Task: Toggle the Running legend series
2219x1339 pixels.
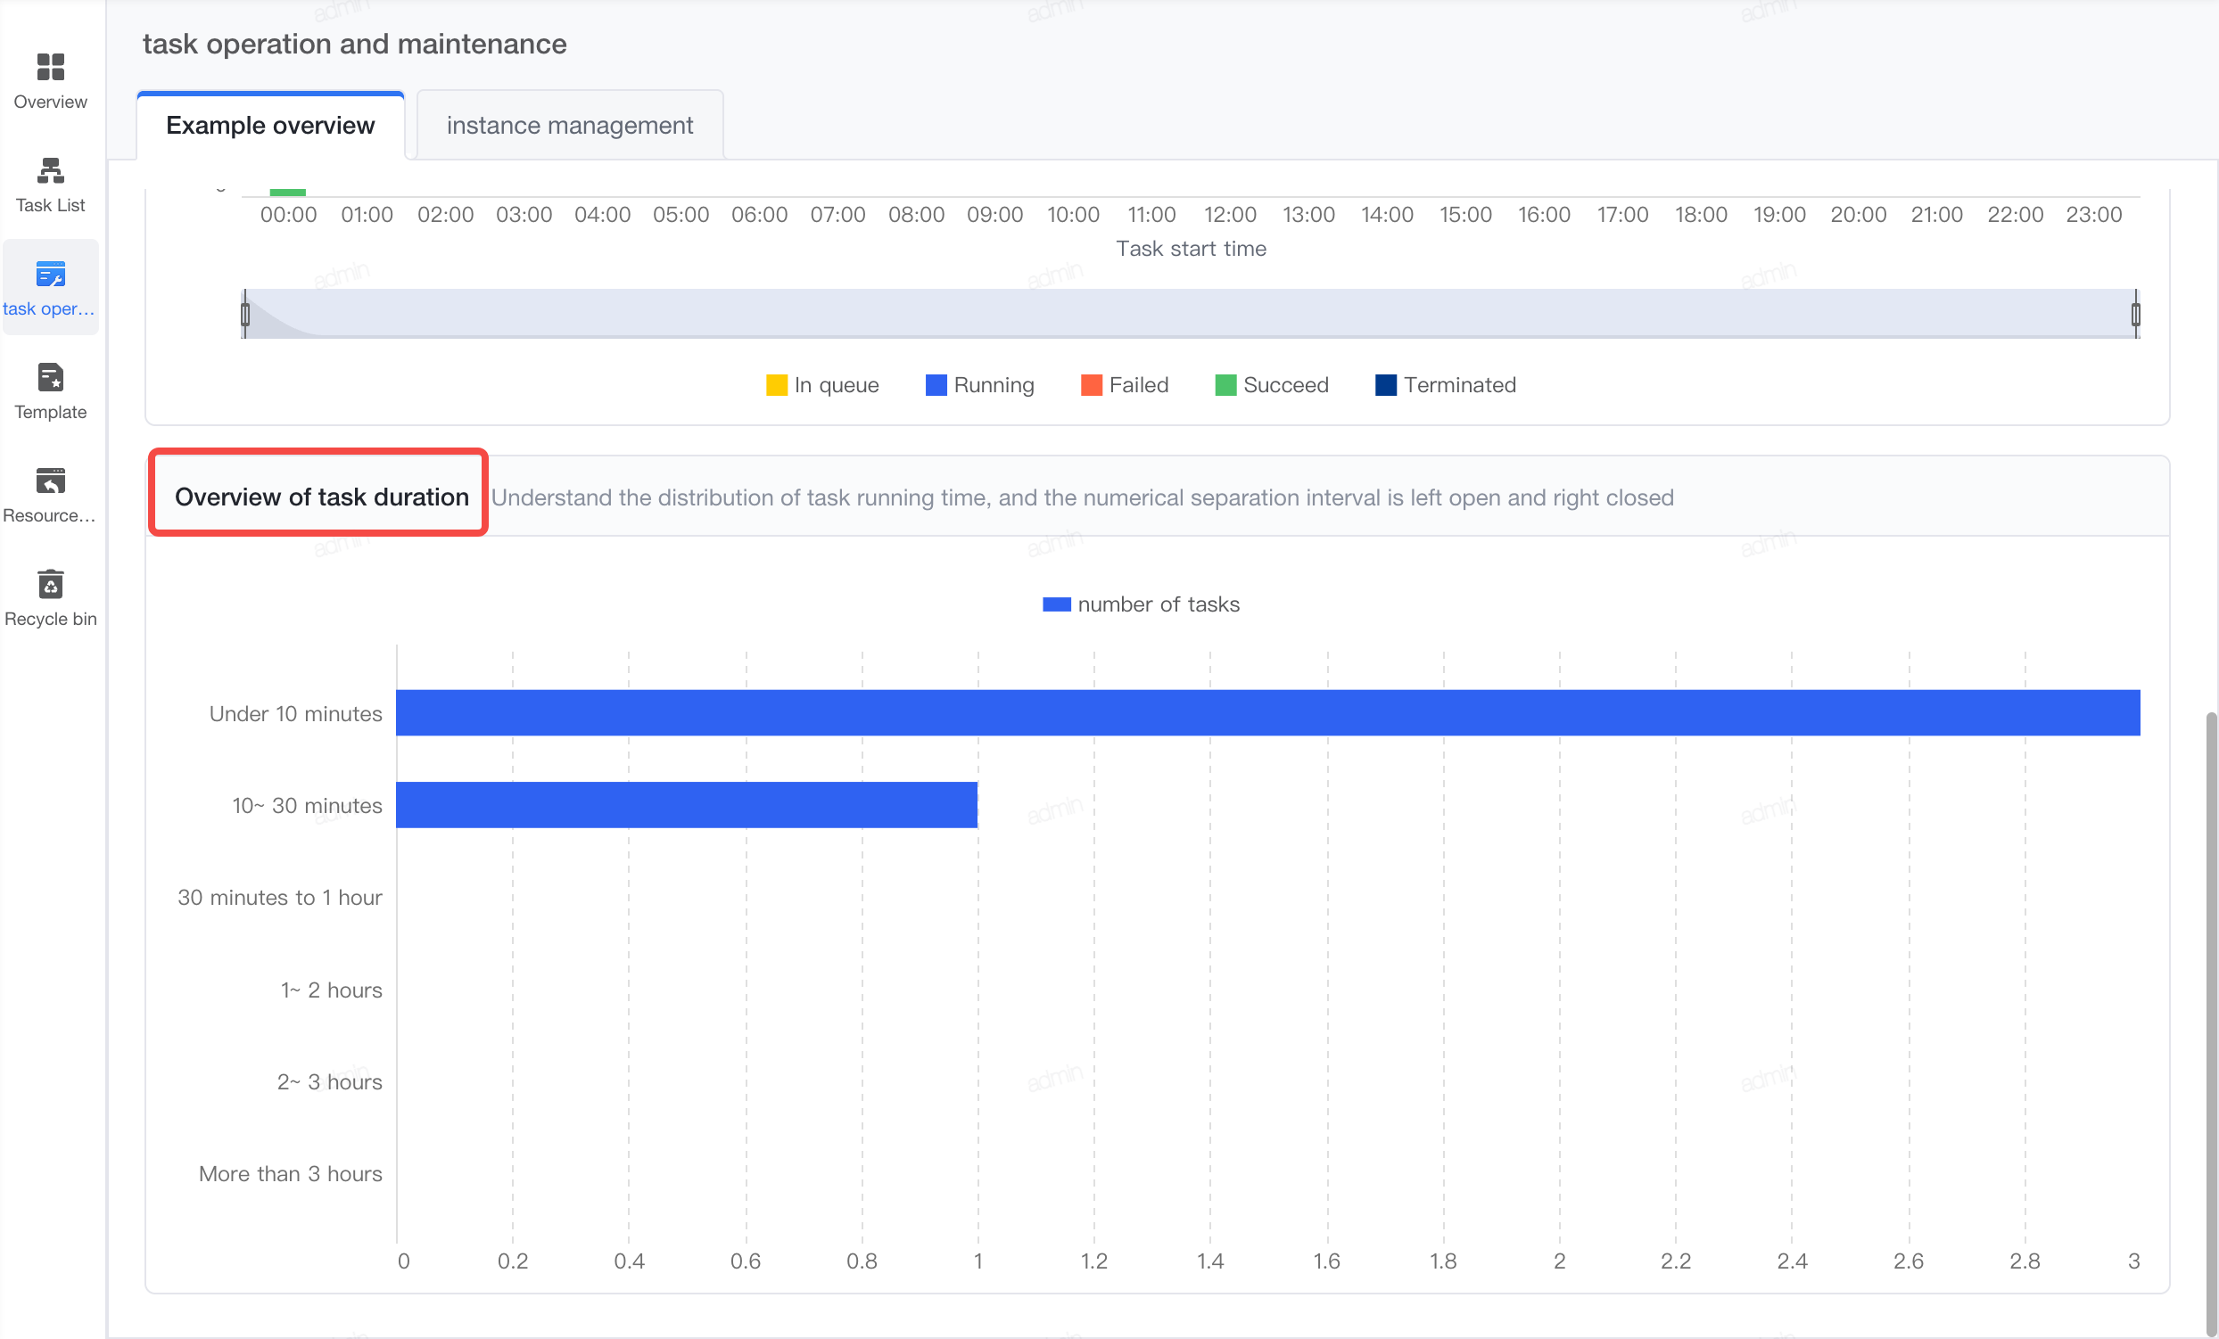Action: pyautogui.click(x=980, y=385)
